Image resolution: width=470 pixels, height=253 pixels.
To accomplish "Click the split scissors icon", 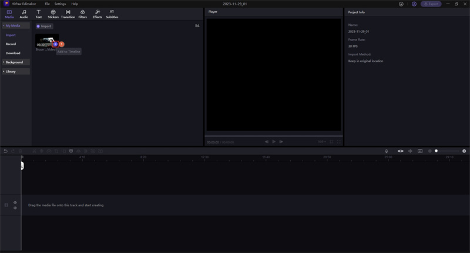I will click(x=34, y=151).
